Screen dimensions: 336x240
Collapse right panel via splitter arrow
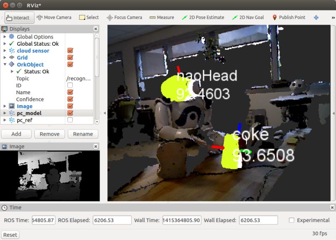(333, 113)
